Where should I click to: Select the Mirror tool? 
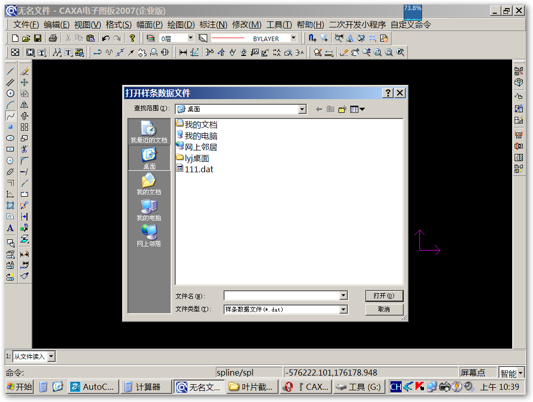point(24,105)
